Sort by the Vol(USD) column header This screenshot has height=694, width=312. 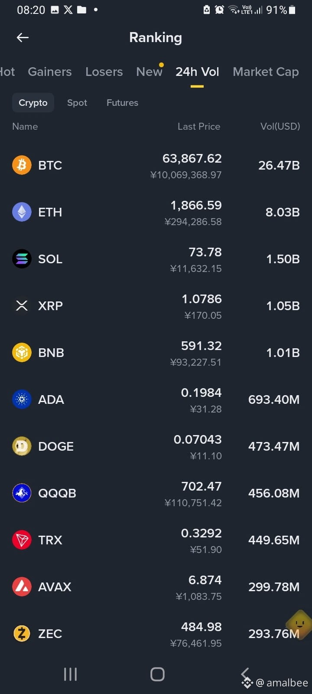pyautogui.click(x=280, y=126)
